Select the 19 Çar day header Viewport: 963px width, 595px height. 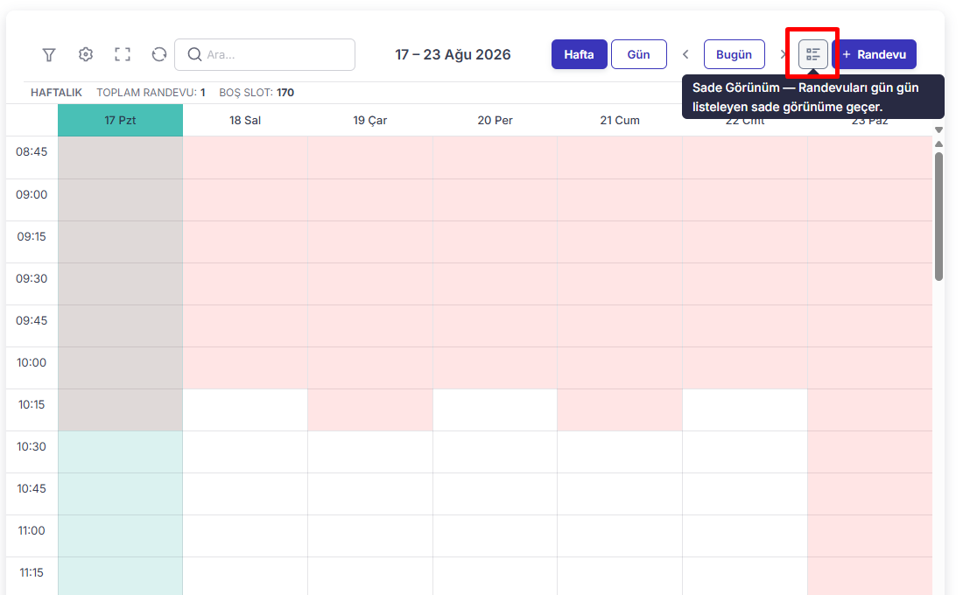(370, 121)
